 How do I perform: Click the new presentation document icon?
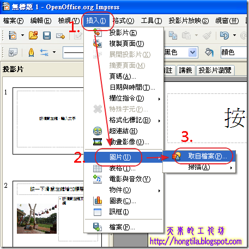[x=13, y=35]
